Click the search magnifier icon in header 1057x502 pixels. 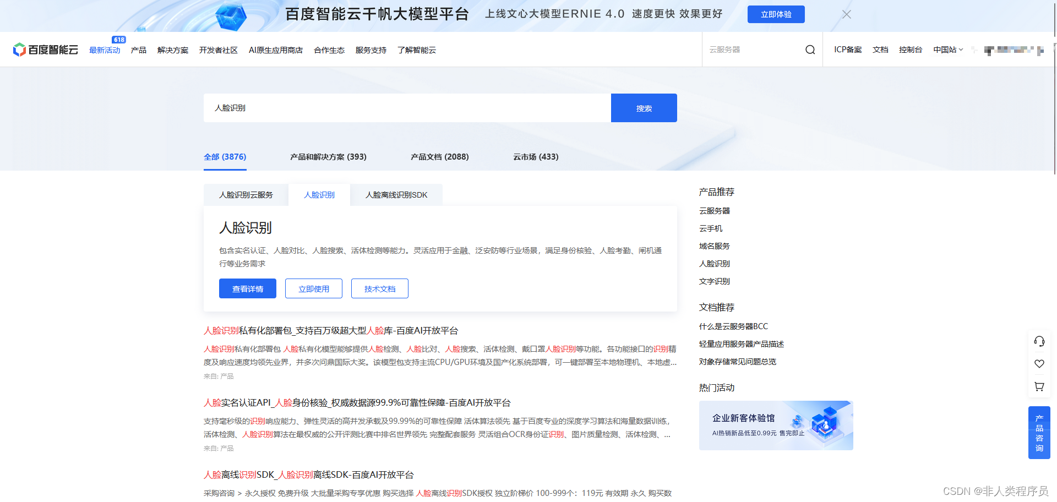pos(810,50)
